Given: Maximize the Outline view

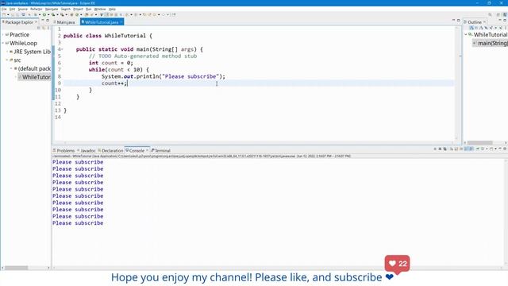Looking at the screenshot, I should coord(505,20).
